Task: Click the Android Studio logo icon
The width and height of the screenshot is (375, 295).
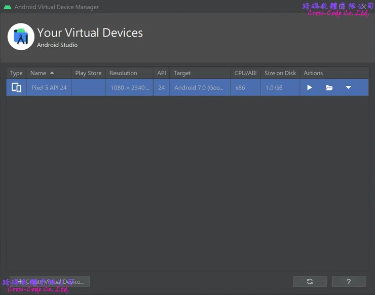Action: [x=21, y=37]
